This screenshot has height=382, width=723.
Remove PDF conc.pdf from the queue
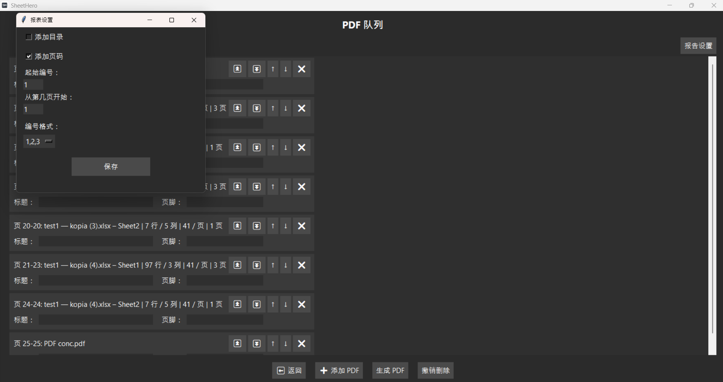click(x=302, y=343)
